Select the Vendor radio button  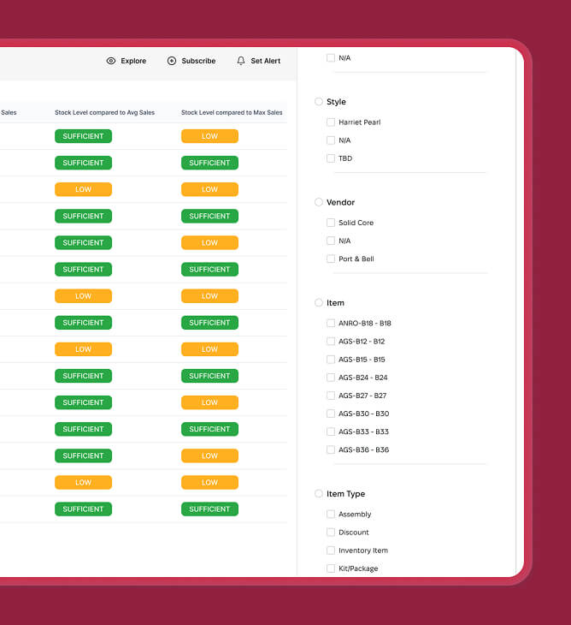[x=319, y=202]
